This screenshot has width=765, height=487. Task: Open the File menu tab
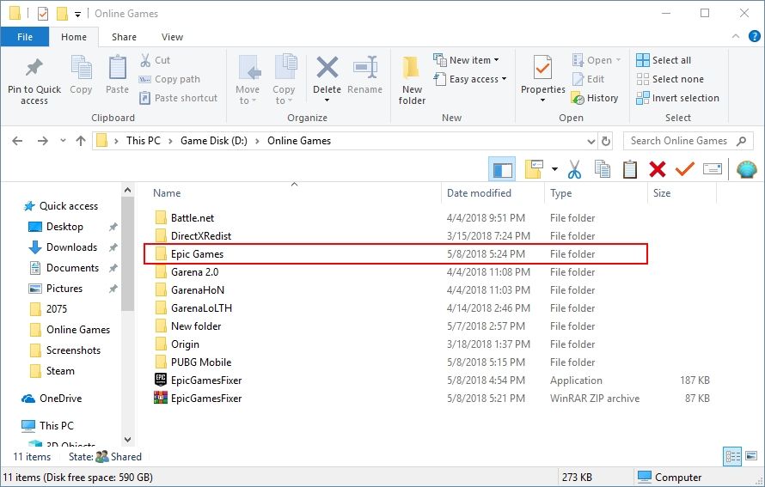tap(25, 37)
